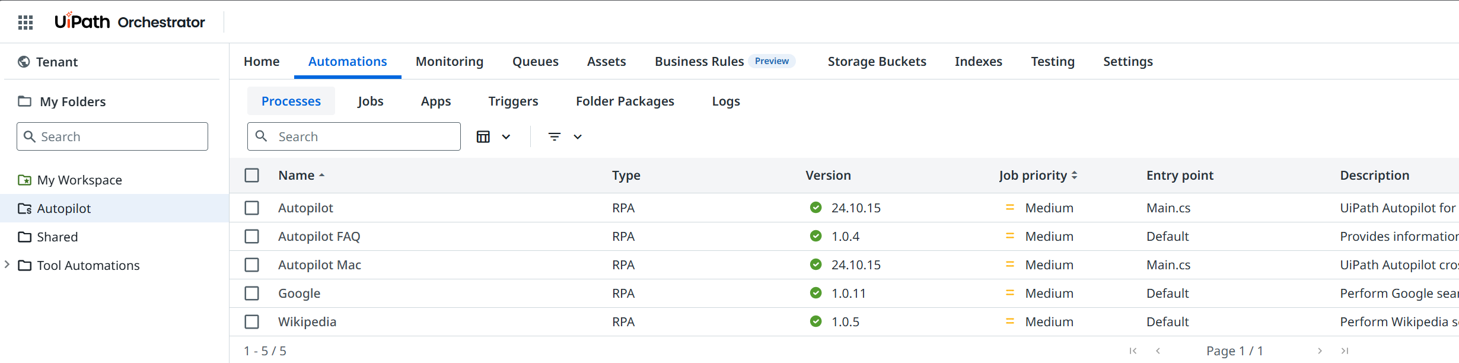This screenshot has height=363, width=1459.
Task: Switch to the Logs sub-tab
Action: click(x=726, y=101)
